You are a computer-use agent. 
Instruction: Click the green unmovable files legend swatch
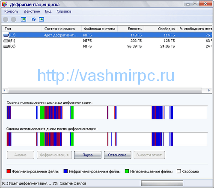click(127, 171)
